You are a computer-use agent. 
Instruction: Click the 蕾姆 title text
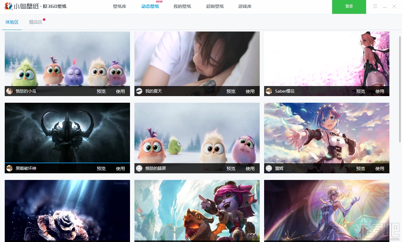coord(279,168)
